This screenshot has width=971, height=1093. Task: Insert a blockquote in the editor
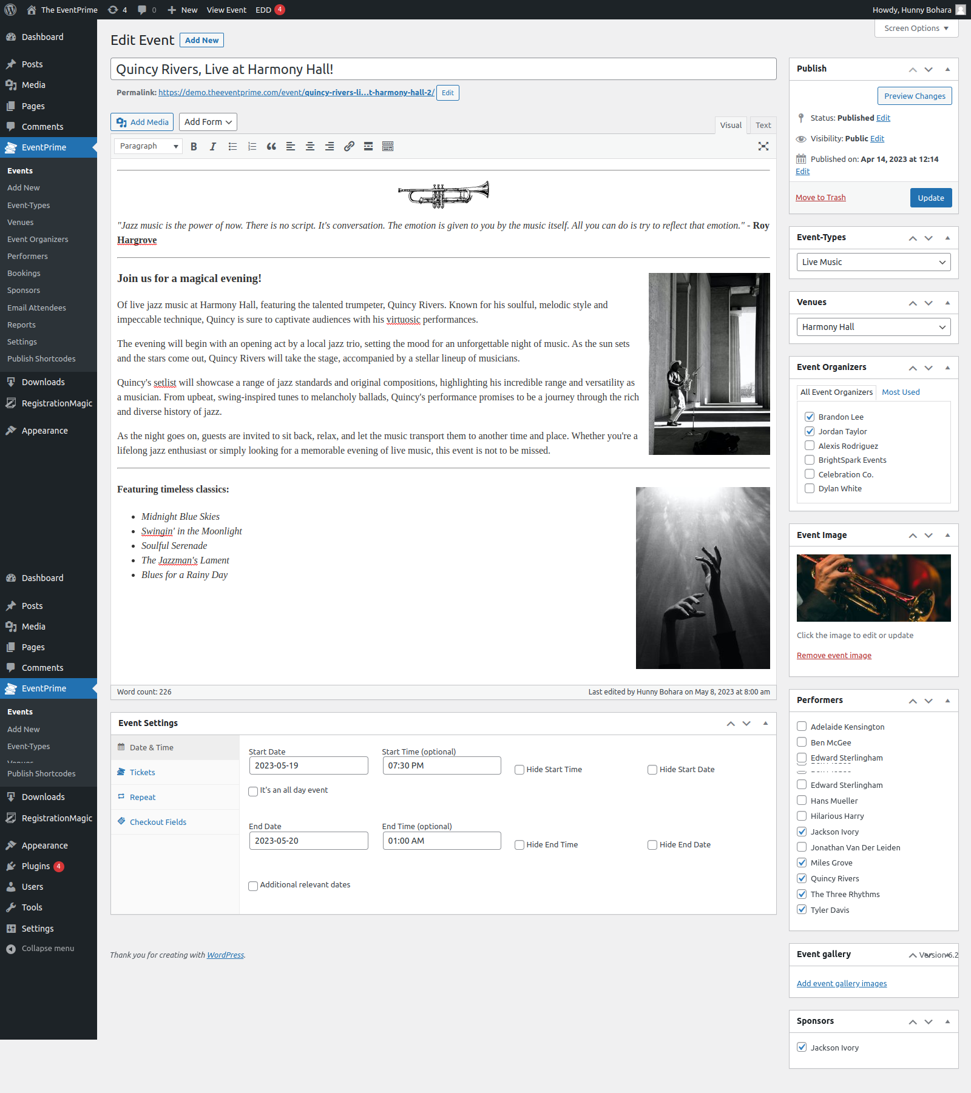271,146
